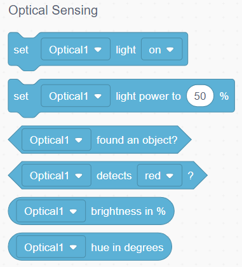This screenshot has width=242, height=267.
Task: Open Optical1 dropdown in brightness block
Action: click(x=51, y=211)
